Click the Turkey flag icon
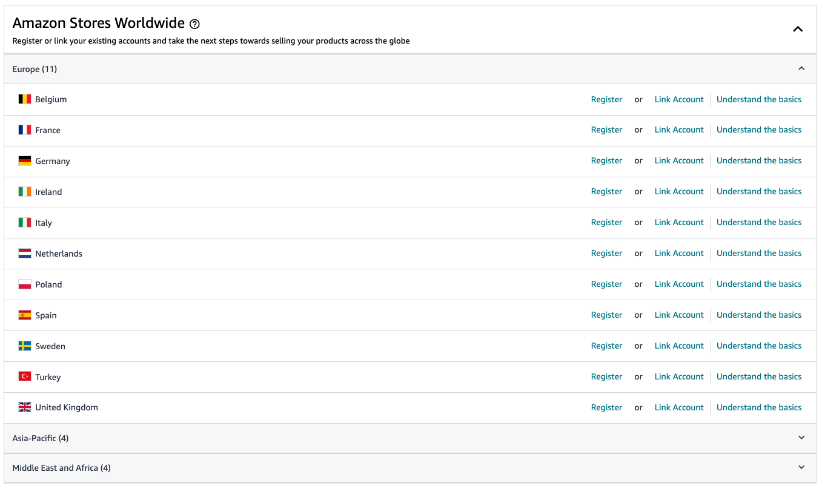The height and width of the screenshot is (489, 822). 25,376
